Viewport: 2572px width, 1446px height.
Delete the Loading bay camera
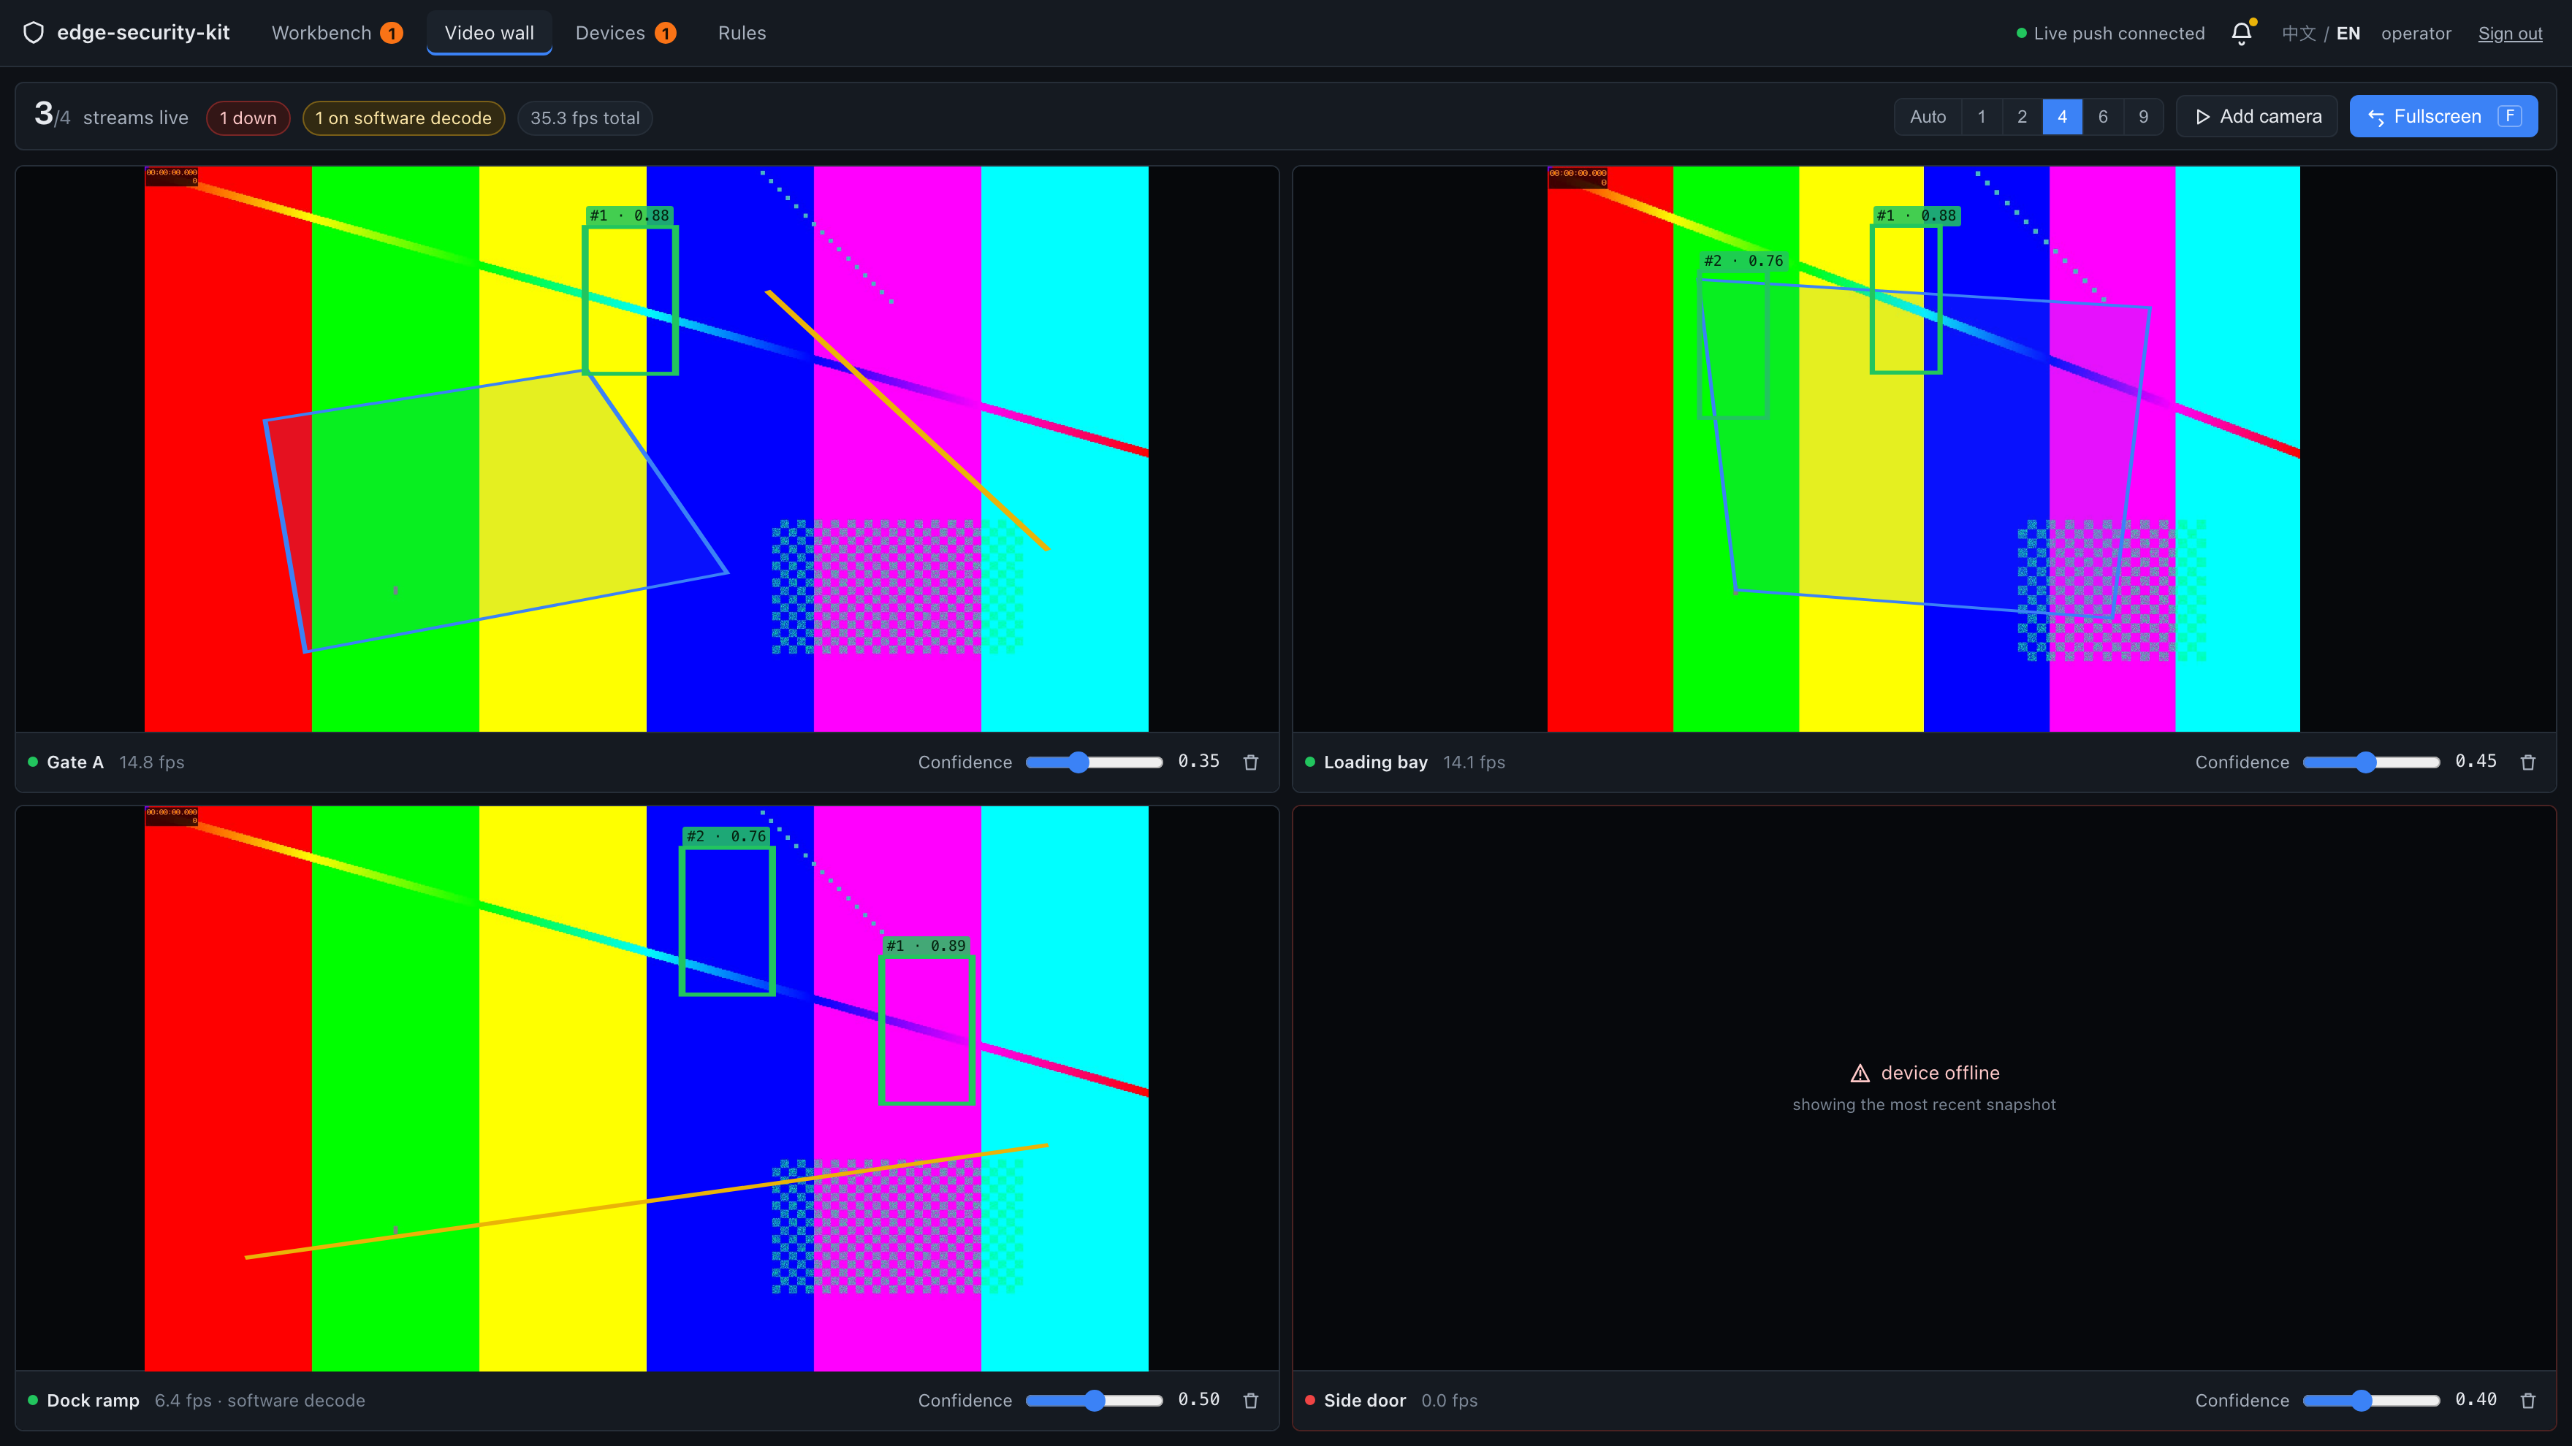click(x=2528, y=762)
